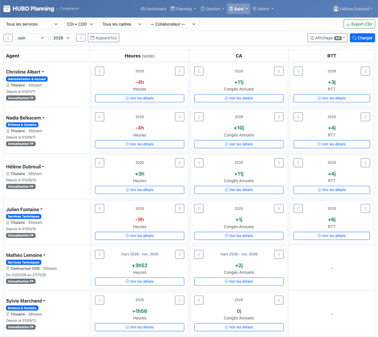This screenshot has width=378, height=337.
Task: Previous year in Christine Albert CA card
Action: 199,71
